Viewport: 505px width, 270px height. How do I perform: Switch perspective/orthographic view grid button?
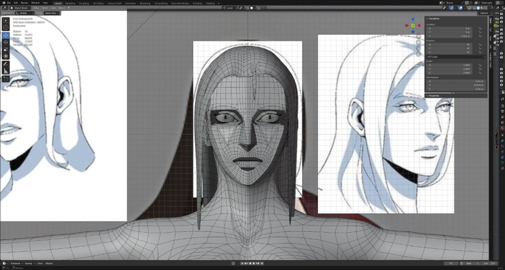tap(418, 53)
